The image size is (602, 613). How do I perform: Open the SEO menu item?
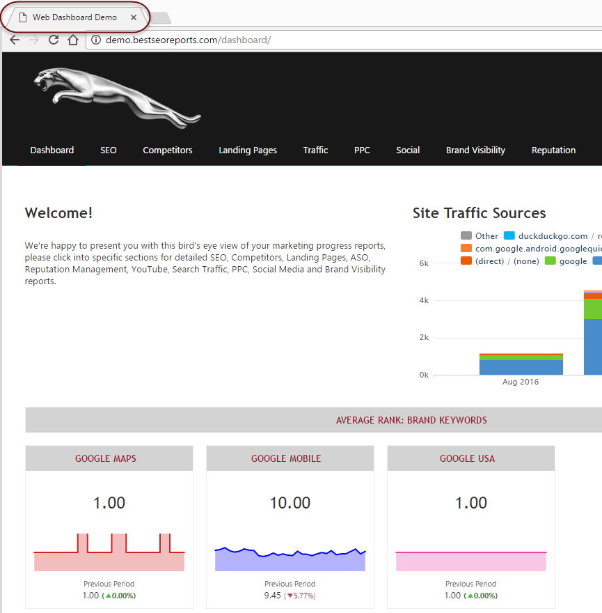click(108, 150)
